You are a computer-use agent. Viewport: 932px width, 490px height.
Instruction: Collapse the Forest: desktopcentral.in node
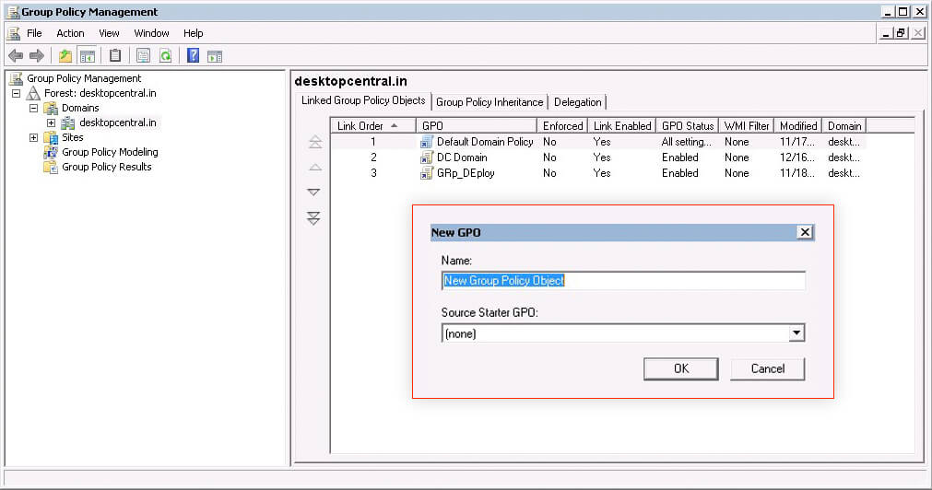point(16,93)
